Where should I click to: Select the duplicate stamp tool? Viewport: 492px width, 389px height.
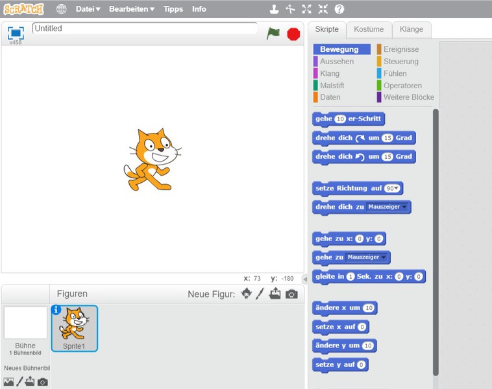tap(274, 9)
